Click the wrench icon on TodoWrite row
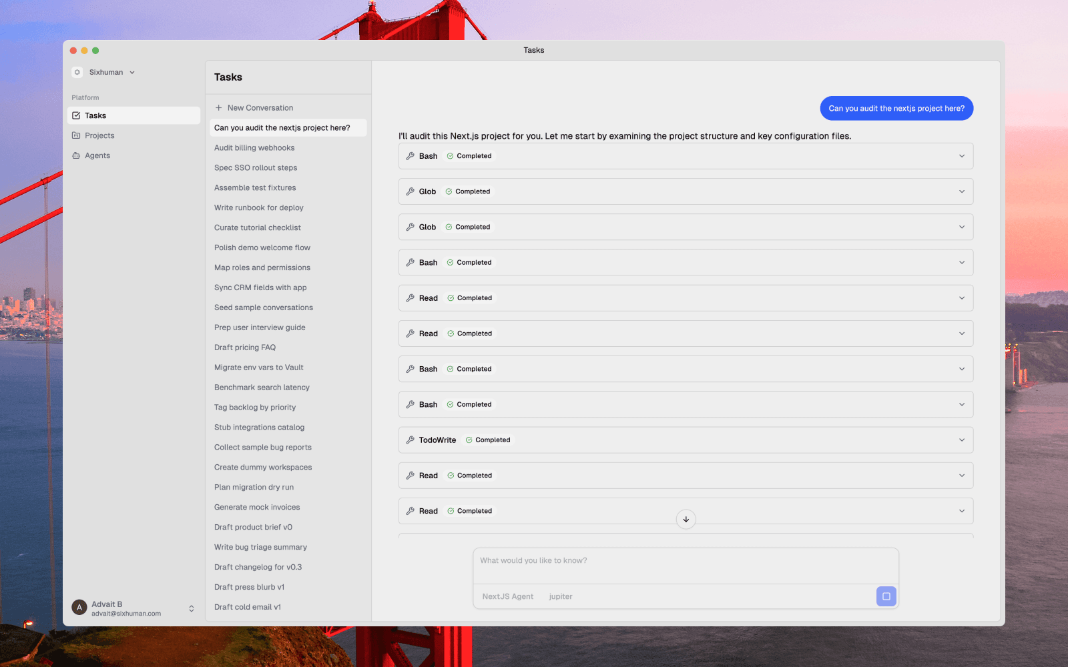This screenshot has height=667, width=1068. click(411, 440)
